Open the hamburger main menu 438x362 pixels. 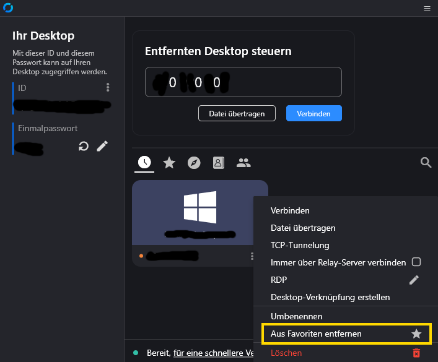[x=427, y=9]
